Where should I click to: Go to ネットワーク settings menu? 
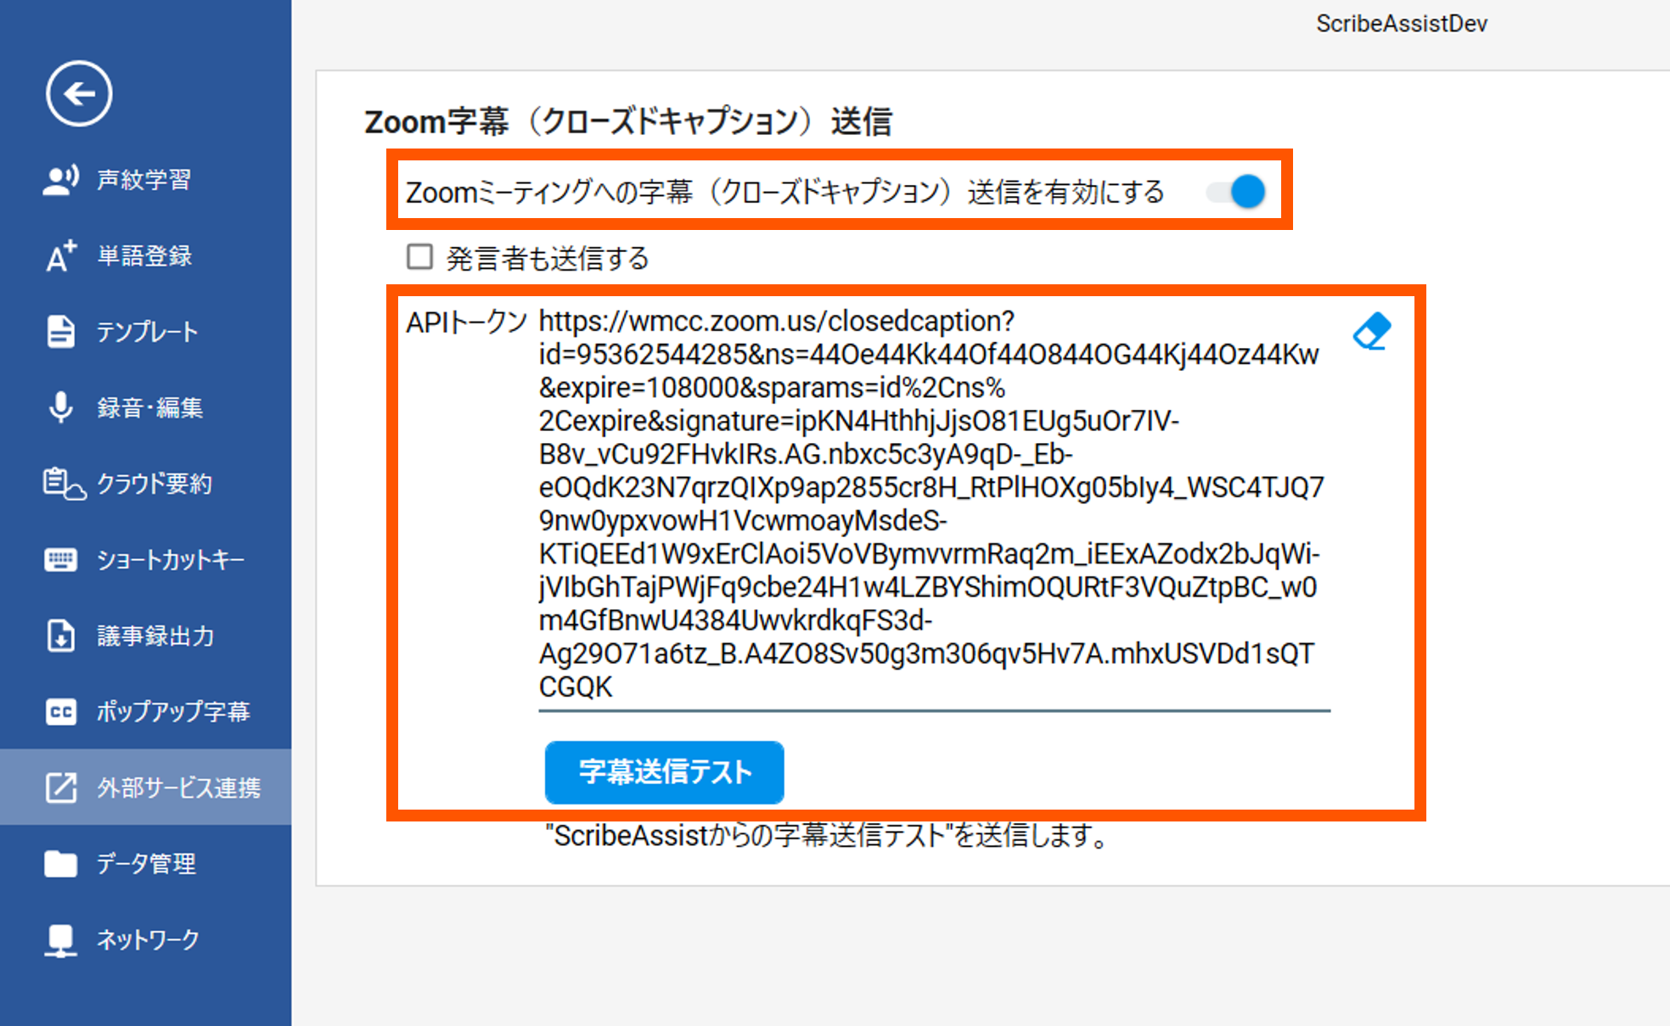[x=148, y=939]
